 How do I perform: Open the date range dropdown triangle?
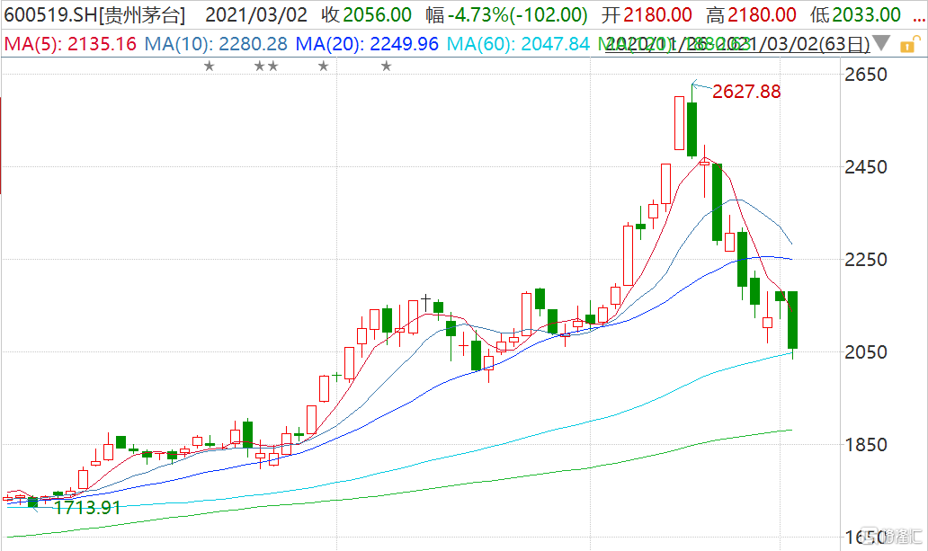(x=881, y=43)
